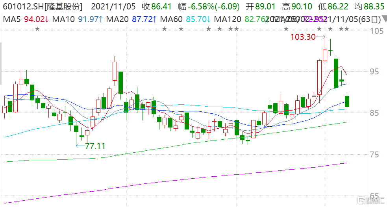Screen dimensions: 387x207
Task: Click the average price 均88.35
Action: coord(369,6)
